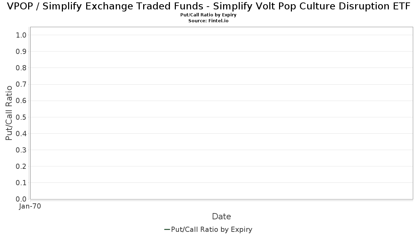Click the 0.0 y-axis tick label
The image size is (417, 235).
21,199
